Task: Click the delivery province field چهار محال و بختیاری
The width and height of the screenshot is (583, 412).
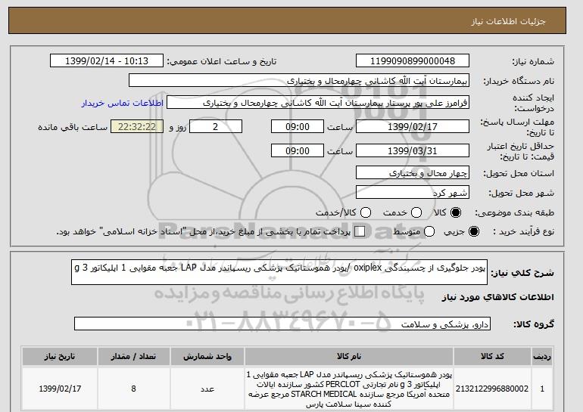Action: tap(413, 173)
